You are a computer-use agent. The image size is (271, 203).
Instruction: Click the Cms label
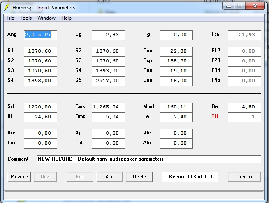pos(80,106)
